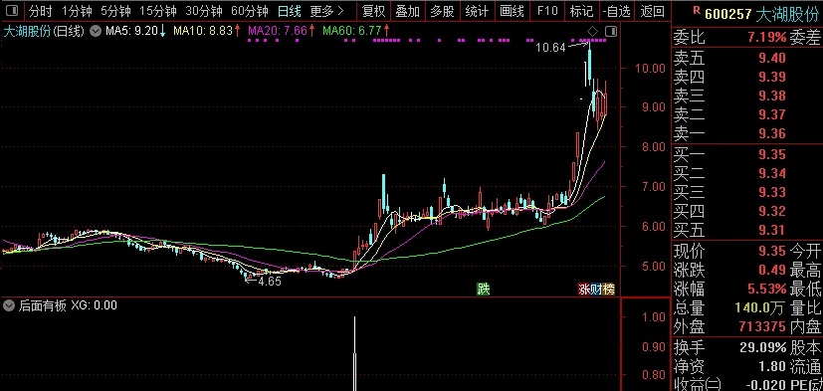The height and width of the screenshot is (391, 823).
Task: Click stock code 600257
Action: tap(728, 14)
